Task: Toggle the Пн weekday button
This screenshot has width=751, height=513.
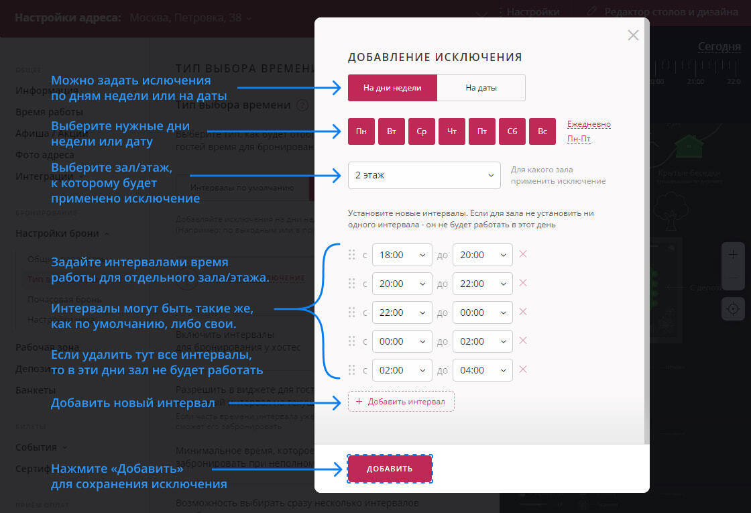Action: click(361, 131)
